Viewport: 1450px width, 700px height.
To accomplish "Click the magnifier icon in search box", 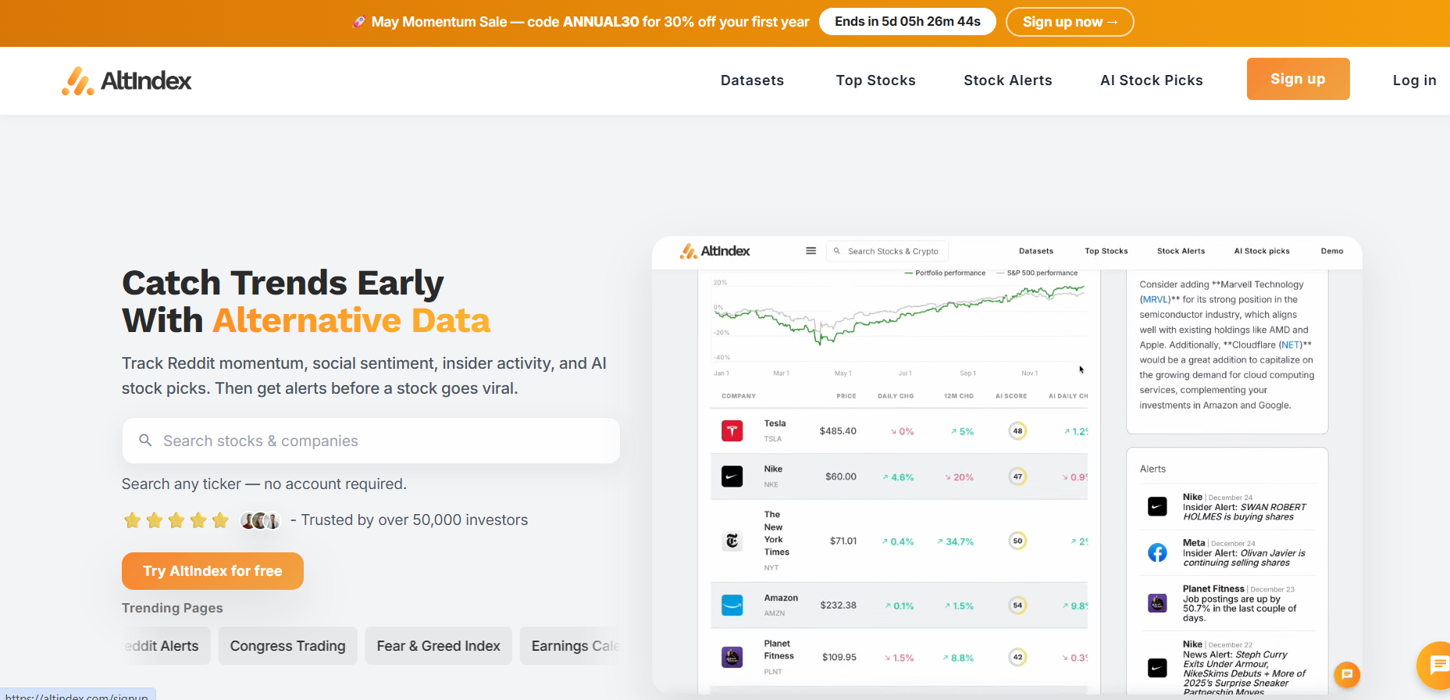I will click(x=145, y=441).
